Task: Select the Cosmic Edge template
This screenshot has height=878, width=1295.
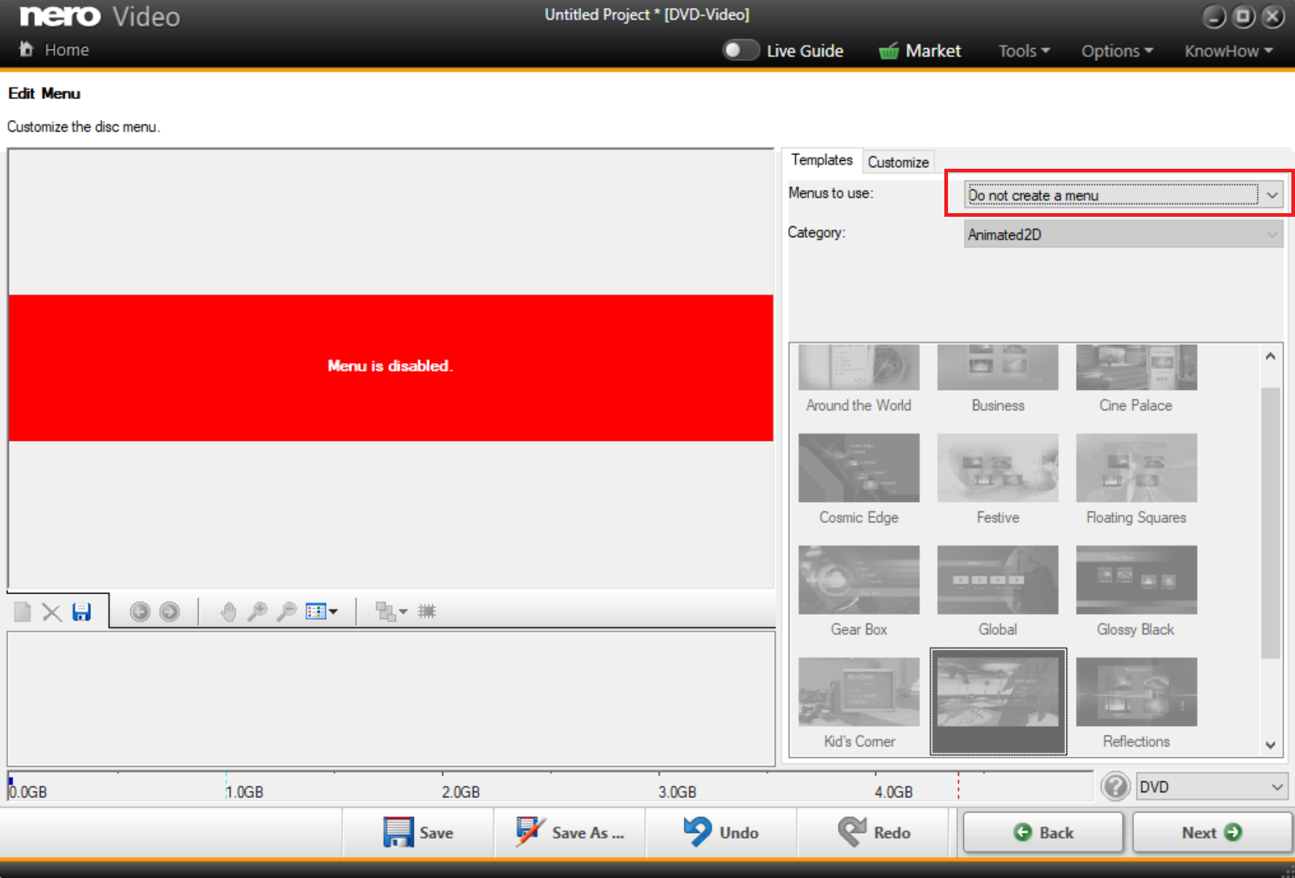Action: (858, 479)
